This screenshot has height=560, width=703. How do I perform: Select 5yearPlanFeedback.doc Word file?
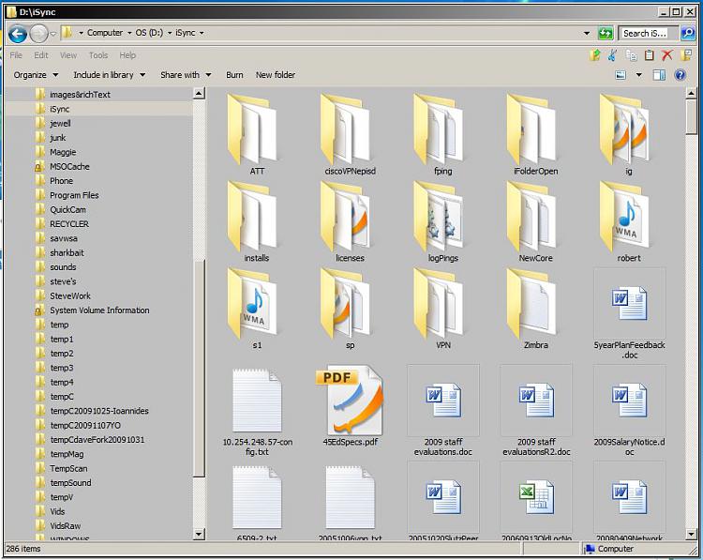point(630,313)
